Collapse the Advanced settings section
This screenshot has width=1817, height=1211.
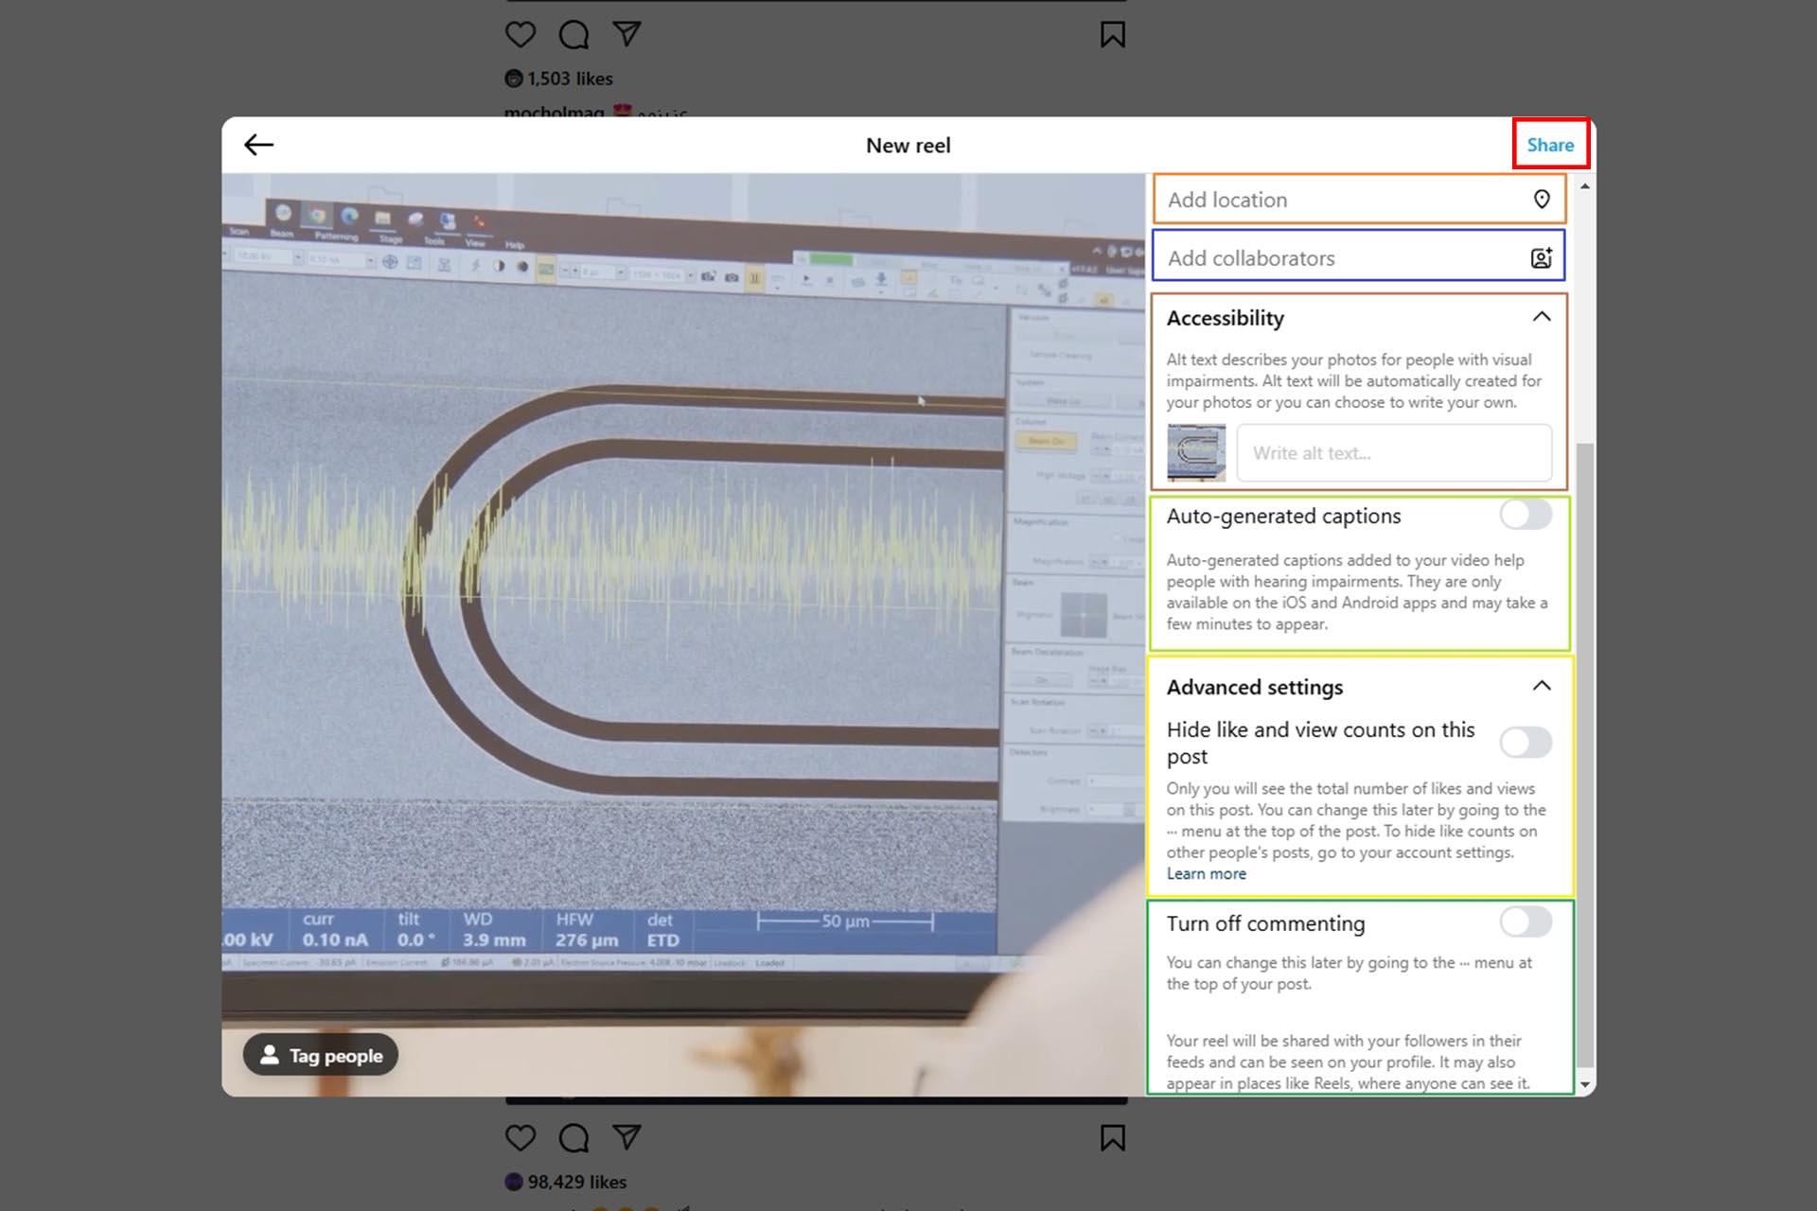[x=1542, y=686]
